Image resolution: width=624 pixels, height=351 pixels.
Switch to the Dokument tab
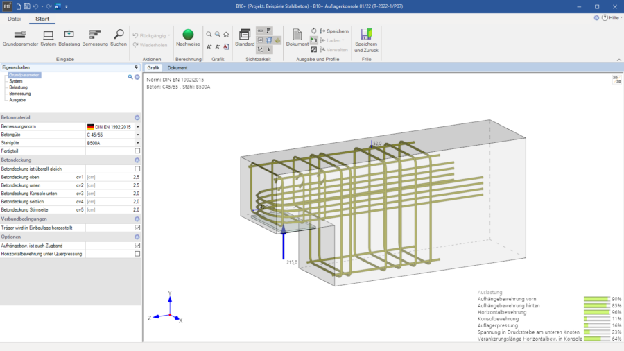click(x=177, y=68)
